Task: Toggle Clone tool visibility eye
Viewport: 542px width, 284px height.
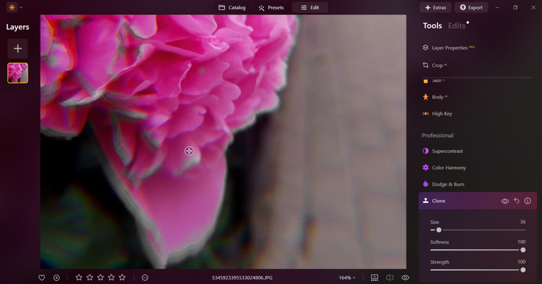Action: [505, 201]
